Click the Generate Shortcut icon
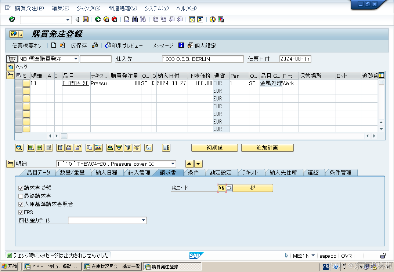 200,19
